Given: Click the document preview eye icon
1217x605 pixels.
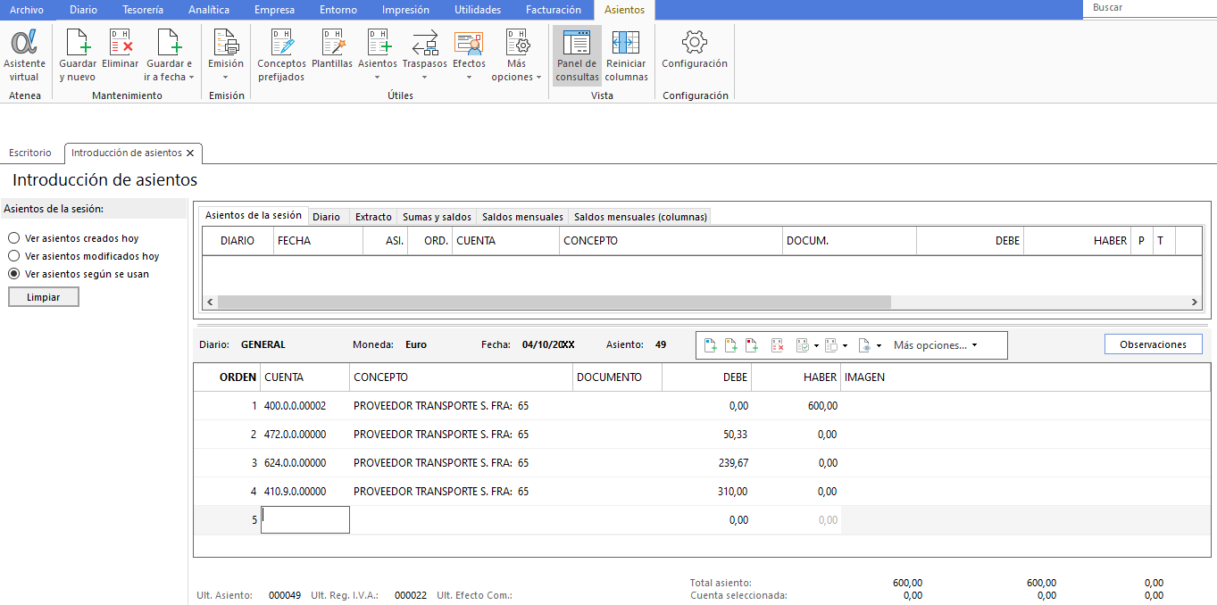Looking at the screenshot, I should 864,345.
